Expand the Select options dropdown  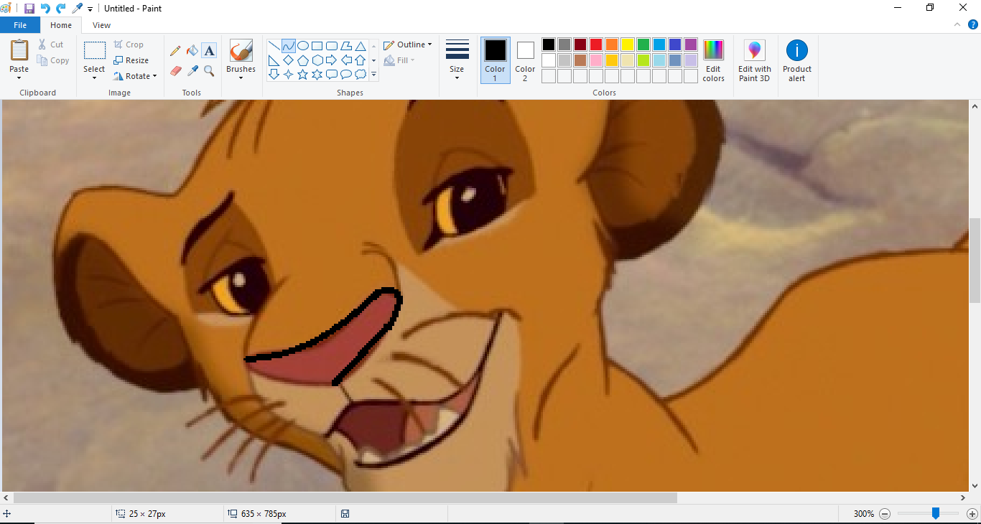pos(94,78)
